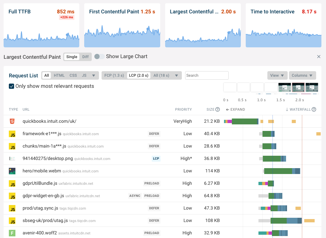Filter requests by HTML

tap(59, 75)
